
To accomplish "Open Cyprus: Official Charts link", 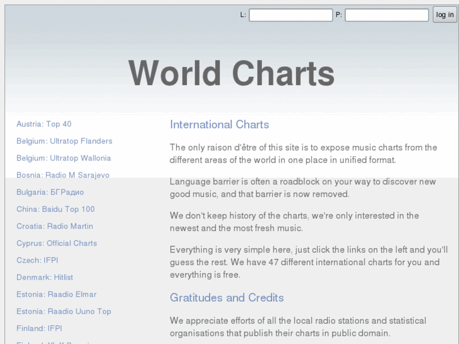I will pyautogui.click(x=57, y=243).
